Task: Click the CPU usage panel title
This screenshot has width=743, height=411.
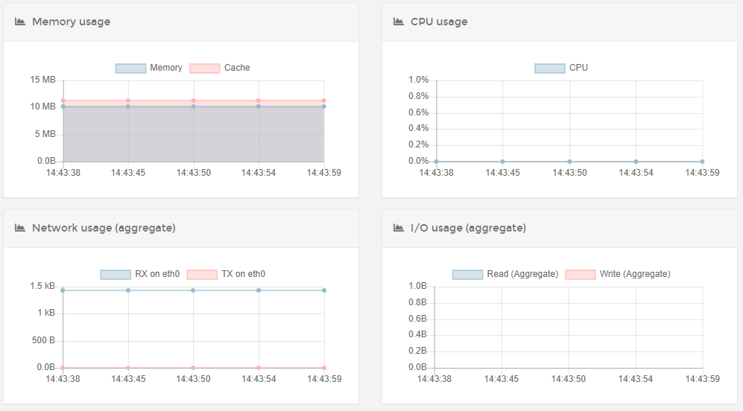Action: pos(439,22)
